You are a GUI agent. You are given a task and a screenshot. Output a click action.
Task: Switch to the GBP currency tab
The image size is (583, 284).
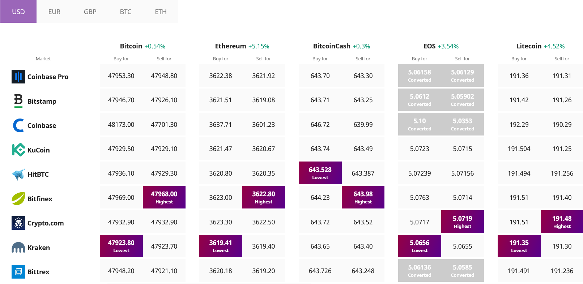pos(90,12)
